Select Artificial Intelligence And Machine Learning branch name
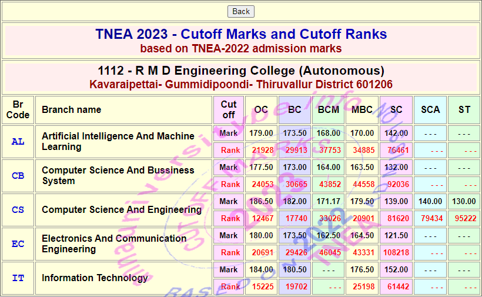 click(x=118, y=141)
